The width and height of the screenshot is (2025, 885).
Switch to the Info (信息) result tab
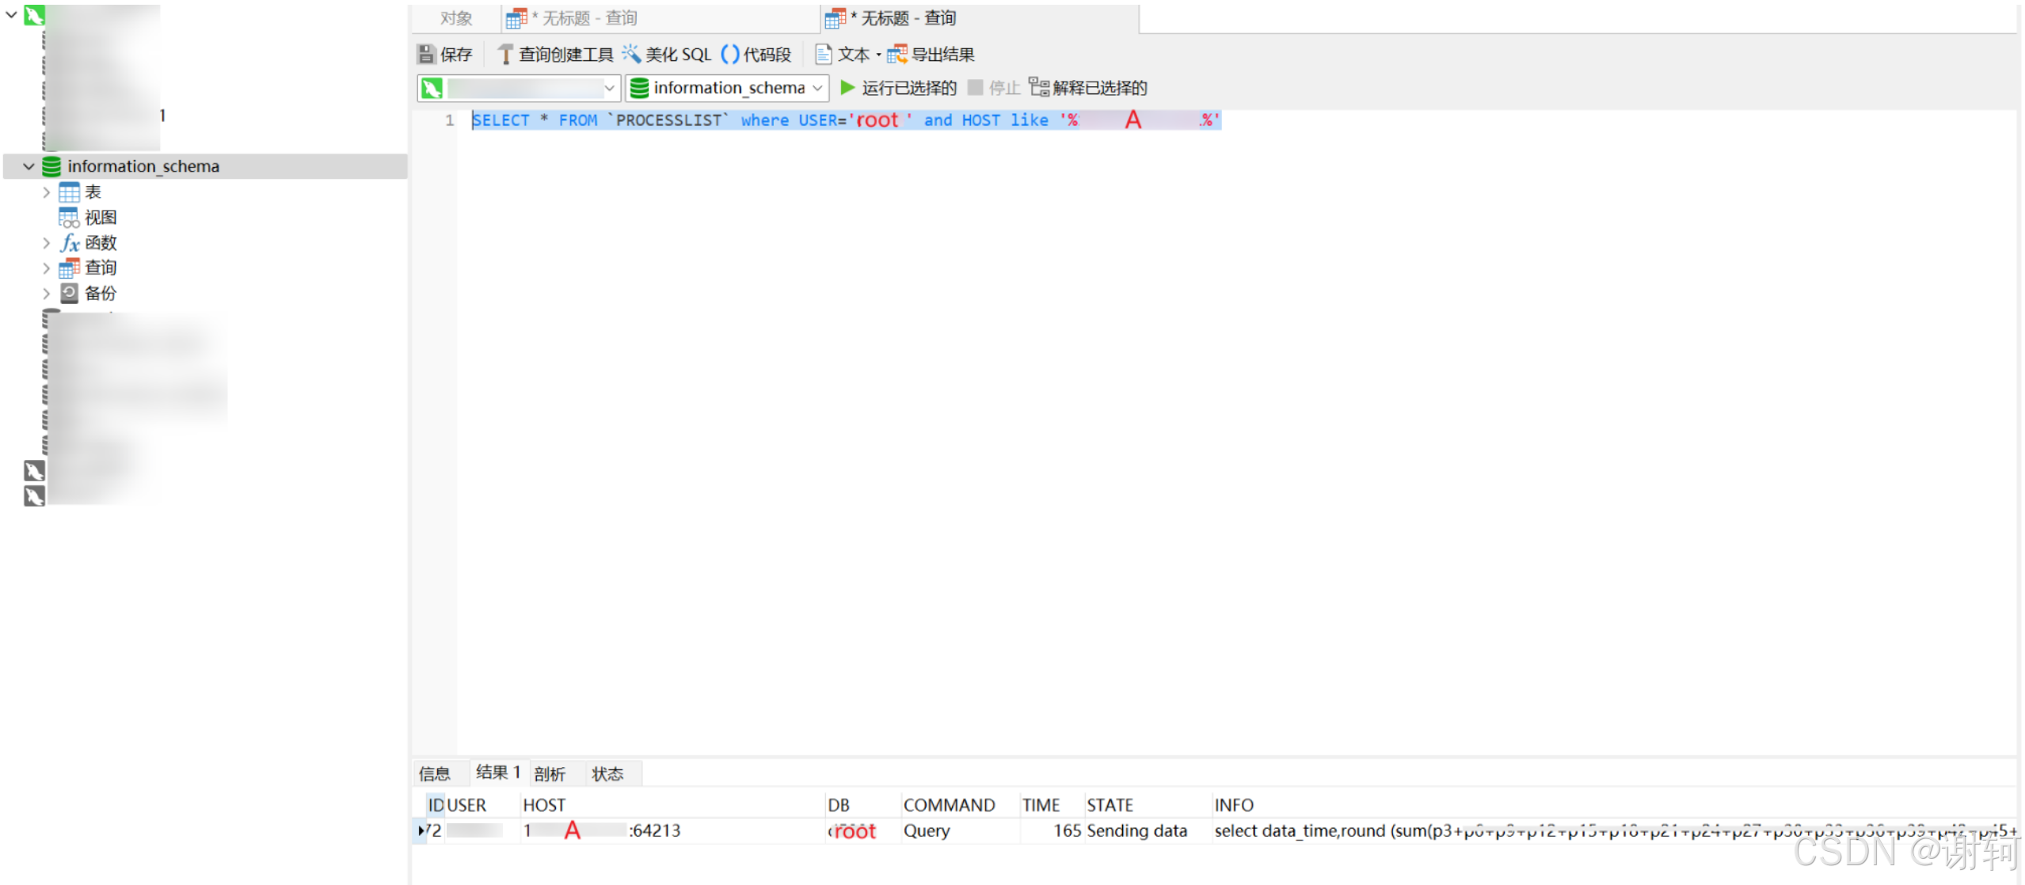[x=435, y=773]
